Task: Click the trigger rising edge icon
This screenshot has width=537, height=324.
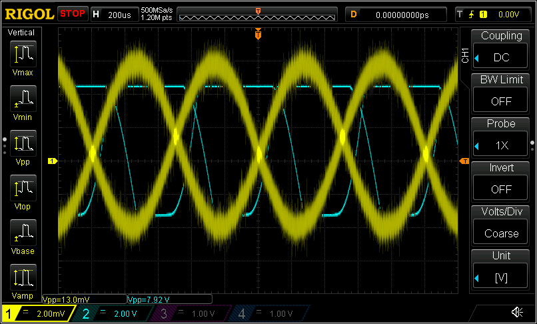Action: click(x=472, y=15)
